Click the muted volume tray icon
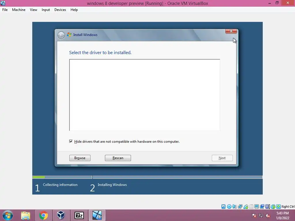Viewport: 295px width, 221px height. (268, 216)
